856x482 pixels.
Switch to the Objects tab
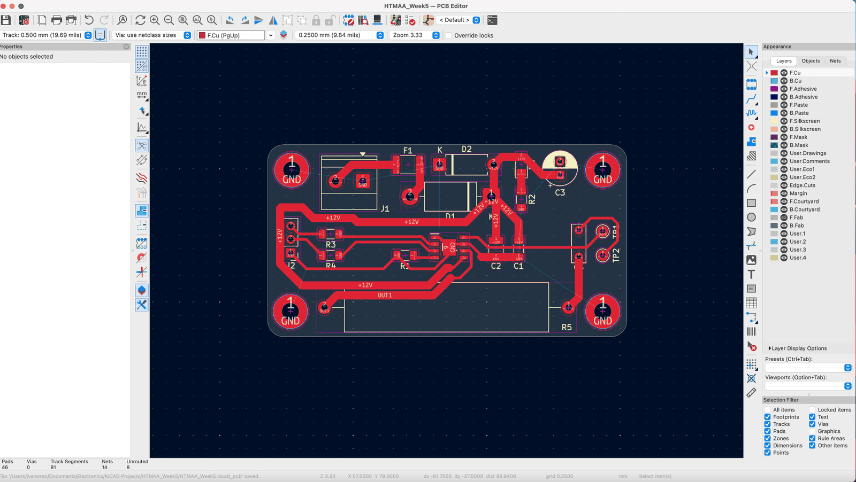[x=811, y=61]
